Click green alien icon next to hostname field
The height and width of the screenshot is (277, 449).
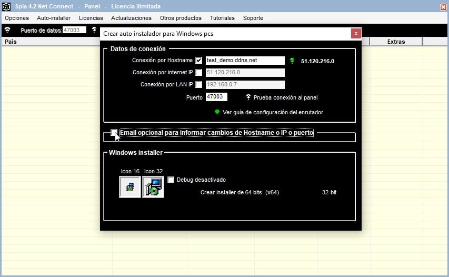click(292, 61)
